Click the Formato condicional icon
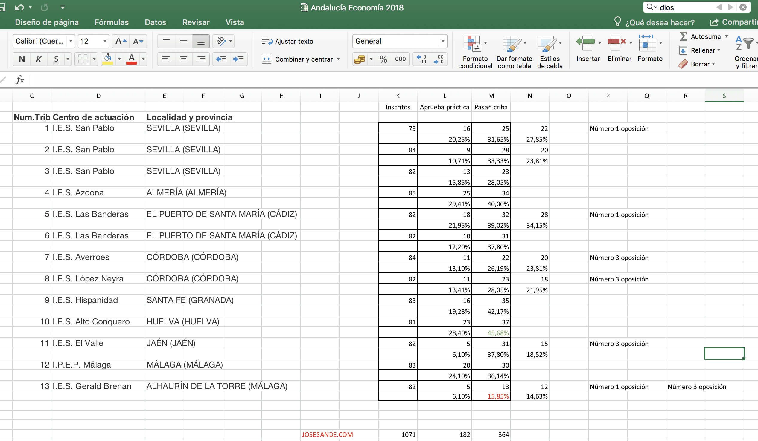The width and height of the screenshot is (758, 441). point(472,43)
